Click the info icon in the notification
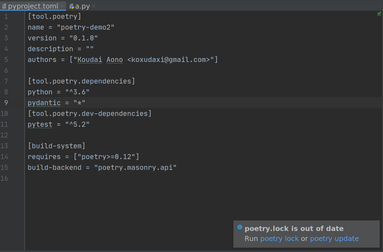 [240, 227]
